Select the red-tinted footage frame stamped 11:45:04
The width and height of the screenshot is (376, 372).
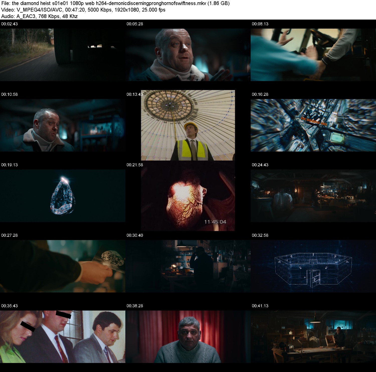click(188, 196)
